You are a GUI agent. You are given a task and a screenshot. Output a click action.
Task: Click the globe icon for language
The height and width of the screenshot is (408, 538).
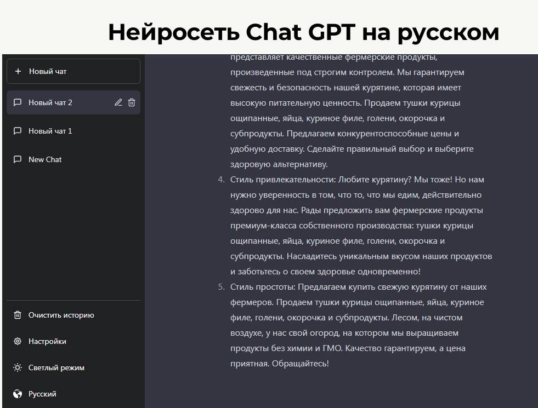coord(18,394)
